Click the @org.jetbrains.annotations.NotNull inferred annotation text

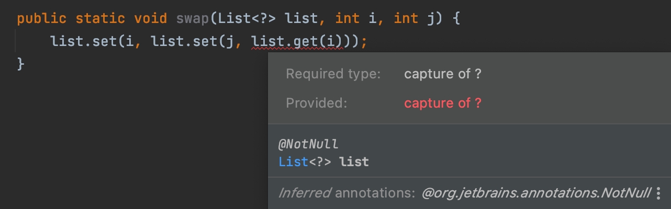(x=536, y=193)
